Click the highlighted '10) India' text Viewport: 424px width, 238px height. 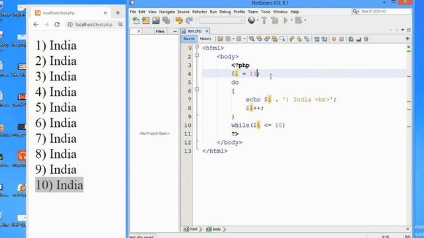pos(59,185)
